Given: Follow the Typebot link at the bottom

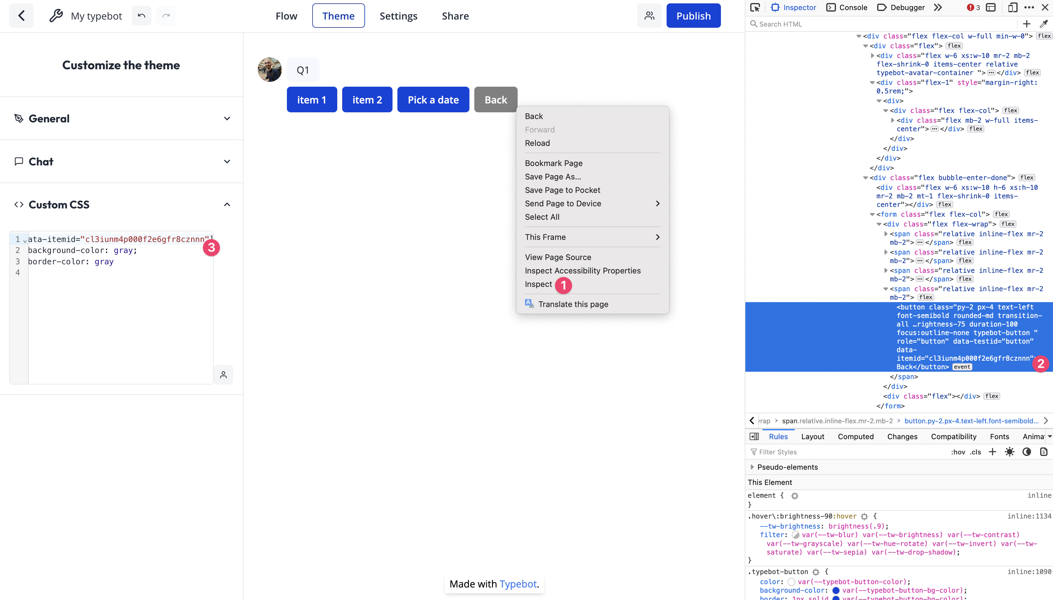Looking at the screenshot, I should (x=518, y=584).
